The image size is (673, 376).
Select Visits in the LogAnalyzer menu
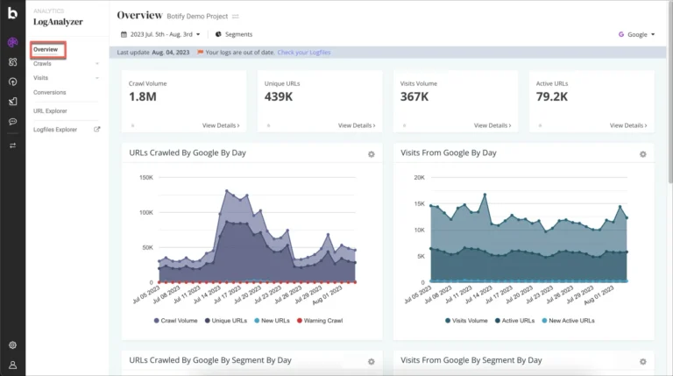(41, 78)
